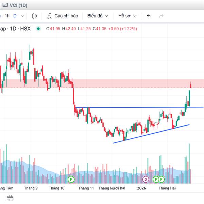
Task: Click the Tháng 11 time axis label
Action: [86, 188]
